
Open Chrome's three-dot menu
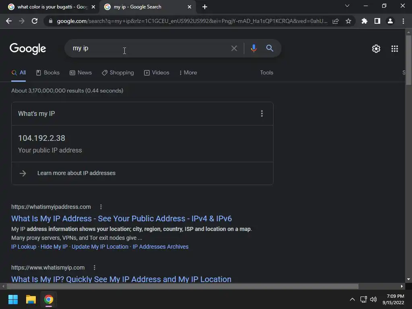(x=403, y=21)
